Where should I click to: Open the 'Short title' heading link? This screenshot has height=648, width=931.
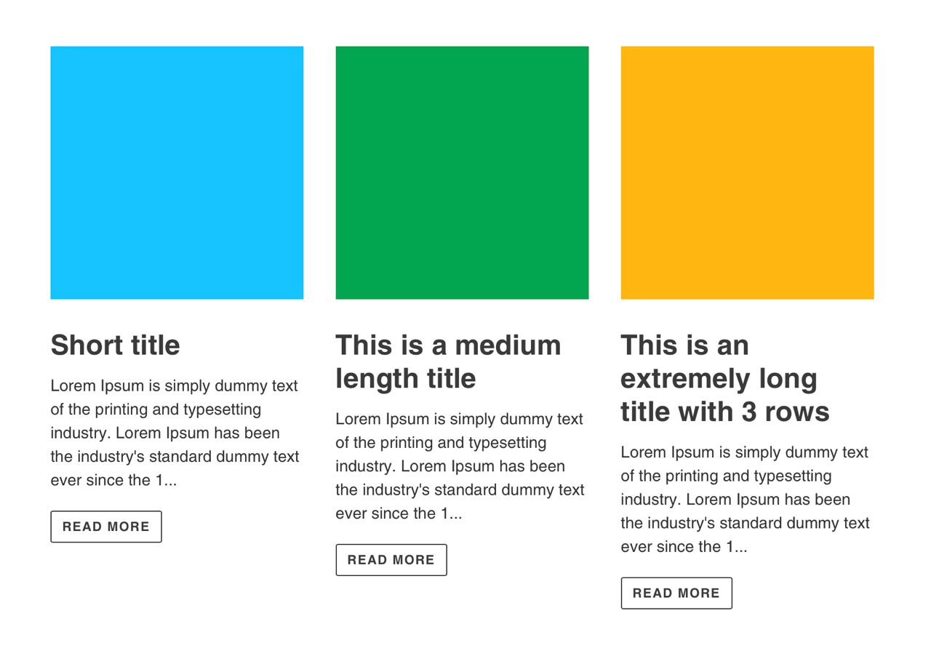pos(115,345)
